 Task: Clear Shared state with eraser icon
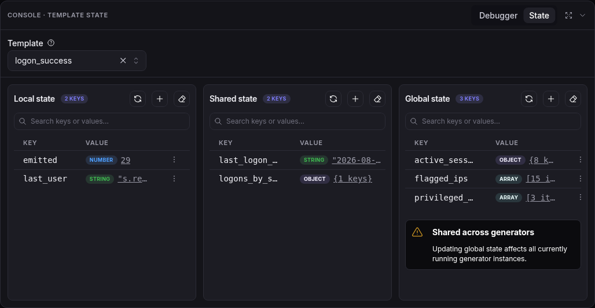pos(377,99)
